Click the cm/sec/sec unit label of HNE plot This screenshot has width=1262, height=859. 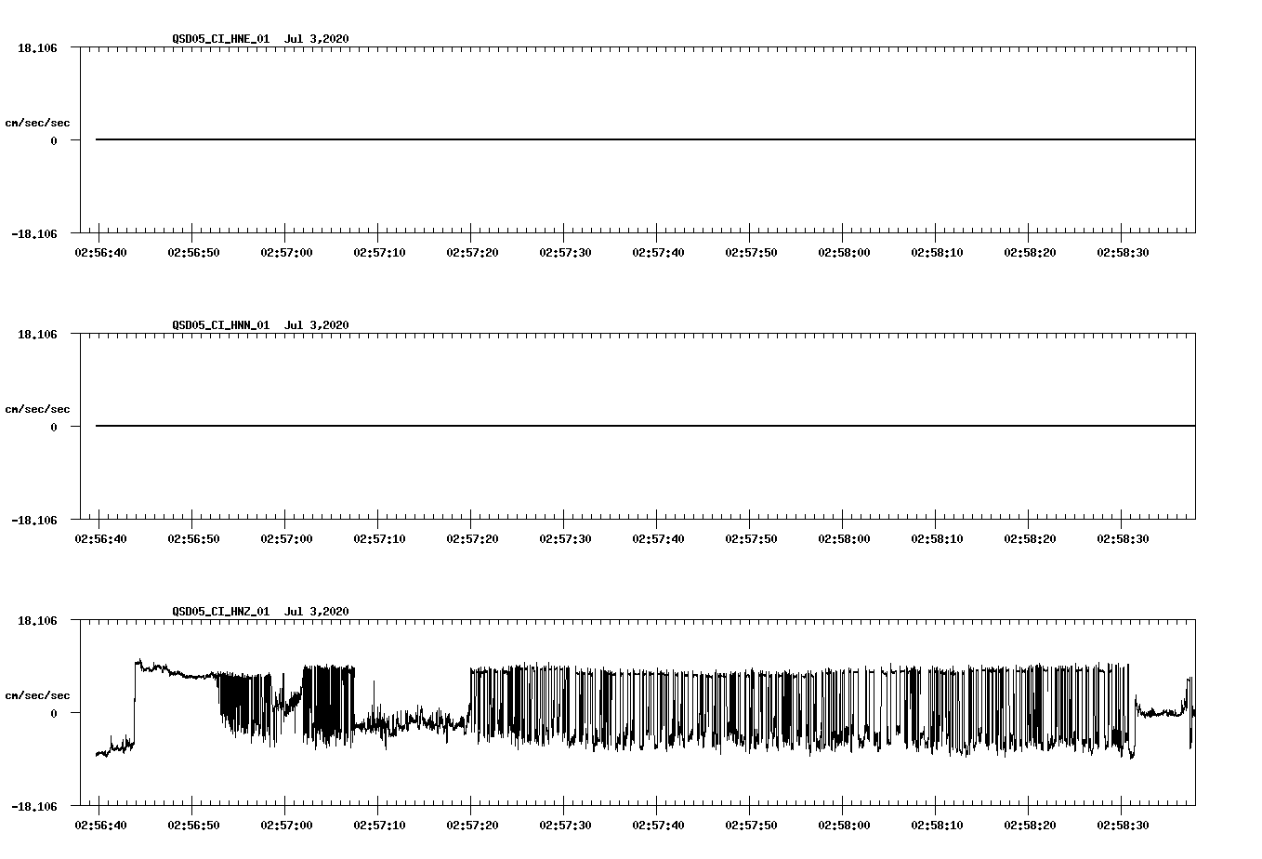point(37,123)
